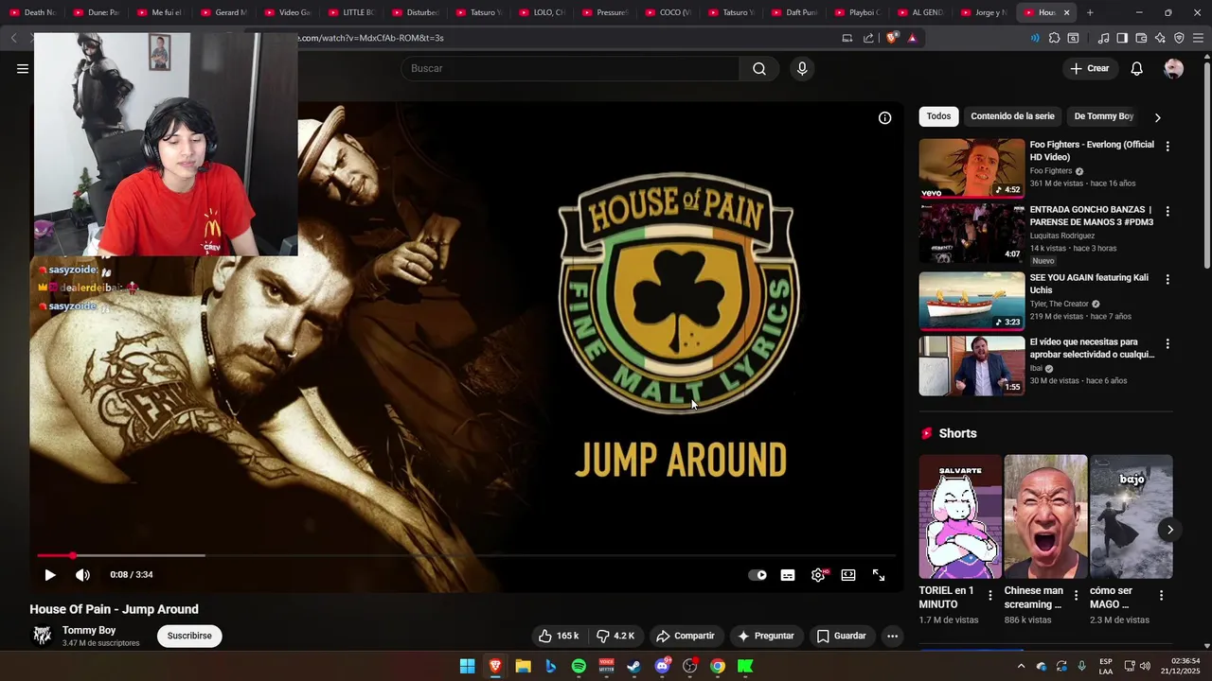1212x681 pixels.
Task: Click the share page icon in address bar
Action: point(868,38)
